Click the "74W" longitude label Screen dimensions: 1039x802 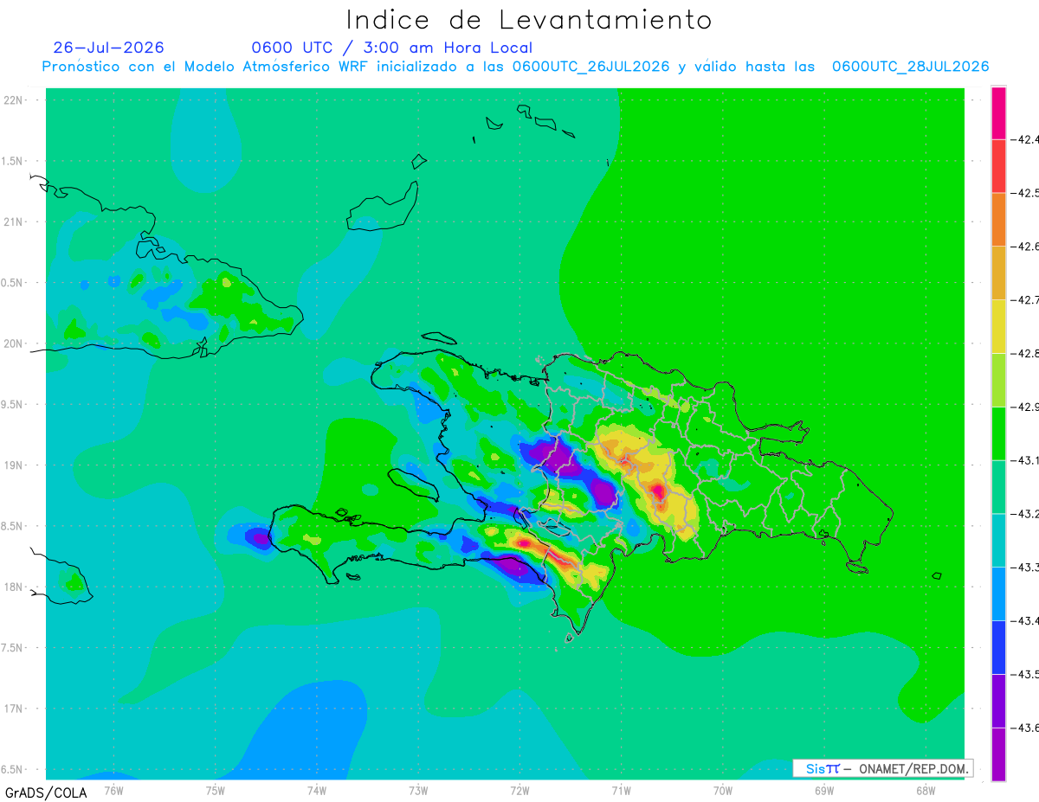(x=316, y=791)
